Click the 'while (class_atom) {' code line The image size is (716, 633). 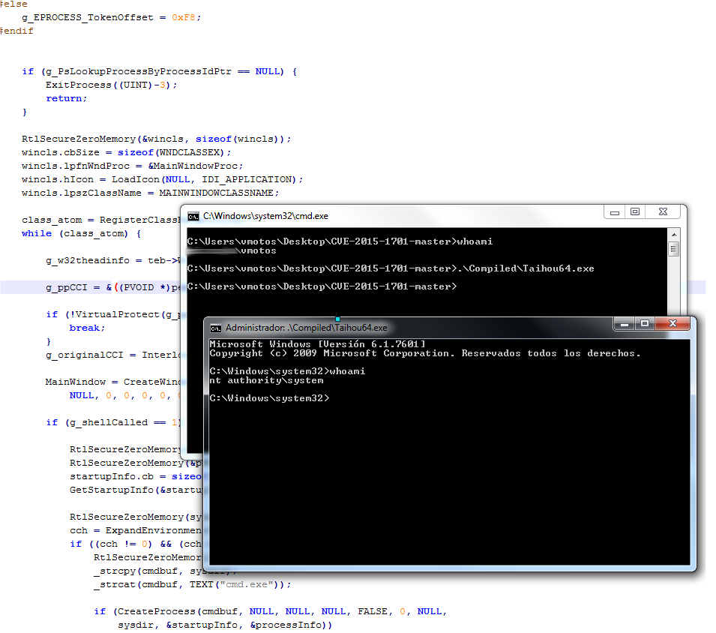[81, 234]
